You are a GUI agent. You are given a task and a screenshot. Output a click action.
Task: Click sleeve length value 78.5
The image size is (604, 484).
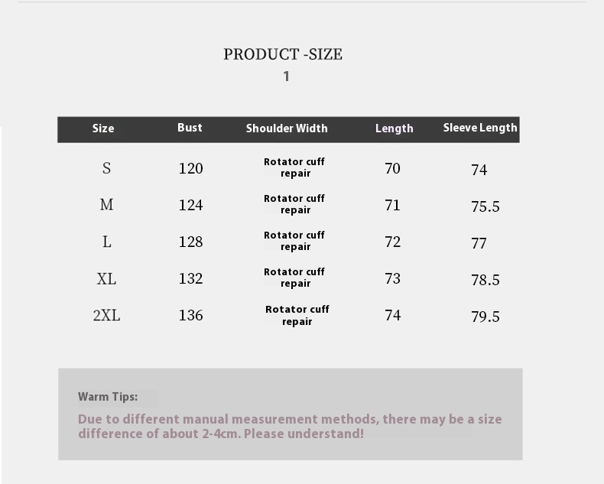tap(485, 280)
